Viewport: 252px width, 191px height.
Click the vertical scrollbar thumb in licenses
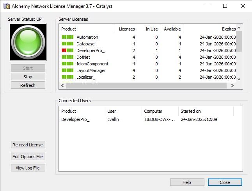point(239,41)
